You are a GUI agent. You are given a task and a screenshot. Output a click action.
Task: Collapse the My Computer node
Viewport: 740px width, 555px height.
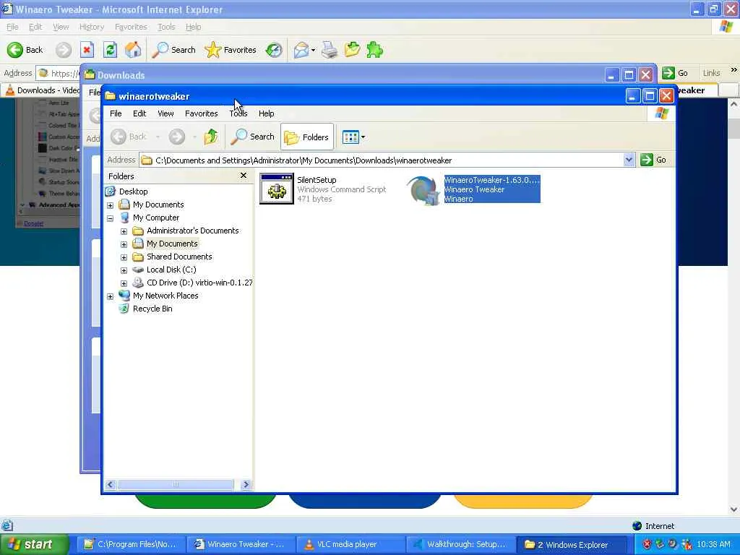coord(110,218)
